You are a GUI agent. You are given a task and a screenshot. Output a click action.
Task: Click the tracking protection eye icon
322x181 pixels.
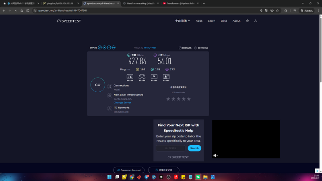(272, 10)
